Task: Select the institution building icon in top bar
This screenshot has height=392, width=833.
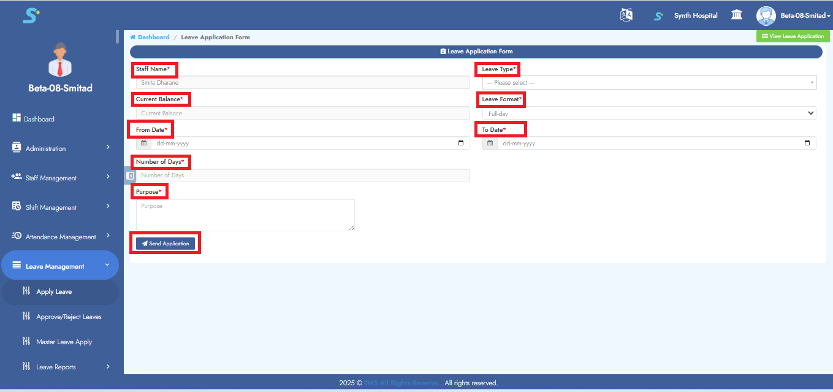Action: tap(736, 15)
